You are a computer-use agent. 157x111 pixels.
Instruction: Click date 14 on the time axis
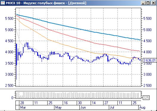[x=94, y=103]
